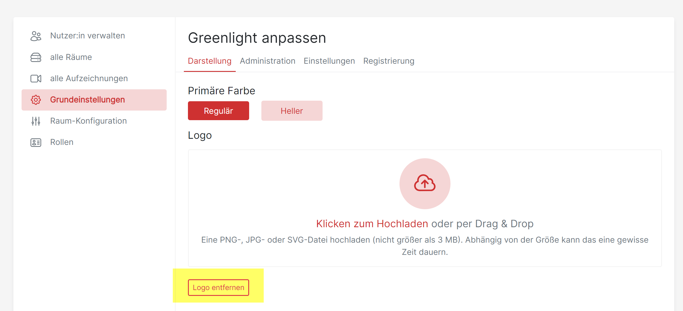Select the Nutzer:in verwalten user icon
This screenshot has width=683, height=311.
(36, 35)
